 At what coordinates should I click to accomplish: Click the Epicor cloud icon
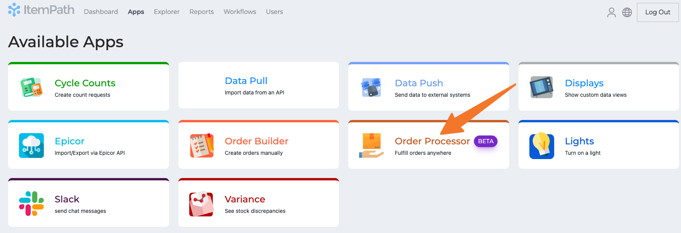31,146
